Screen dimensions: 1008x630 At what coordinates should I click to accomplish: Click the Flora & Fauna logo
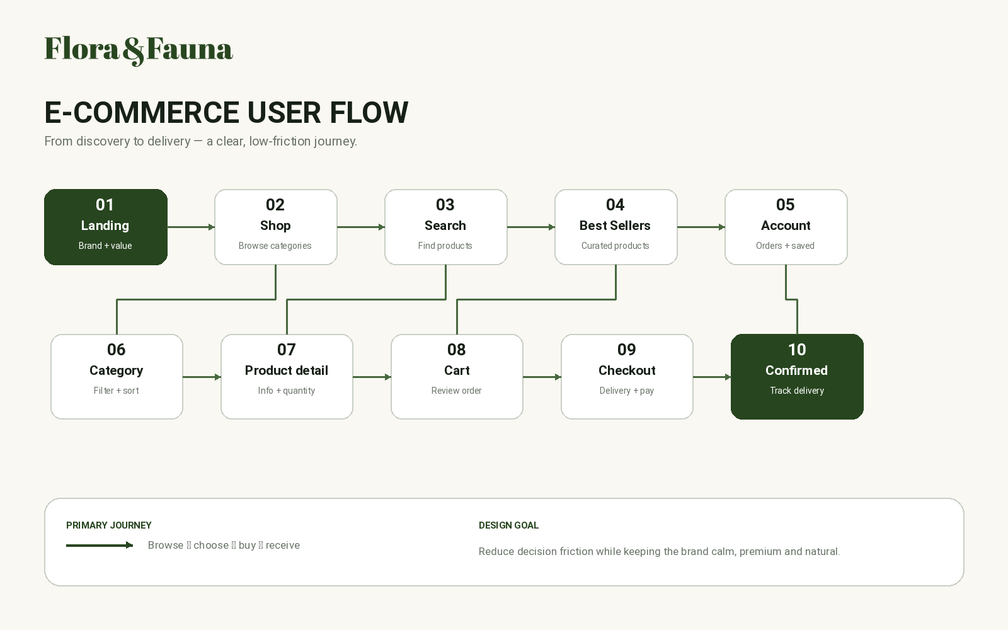[x=139, y=50]
